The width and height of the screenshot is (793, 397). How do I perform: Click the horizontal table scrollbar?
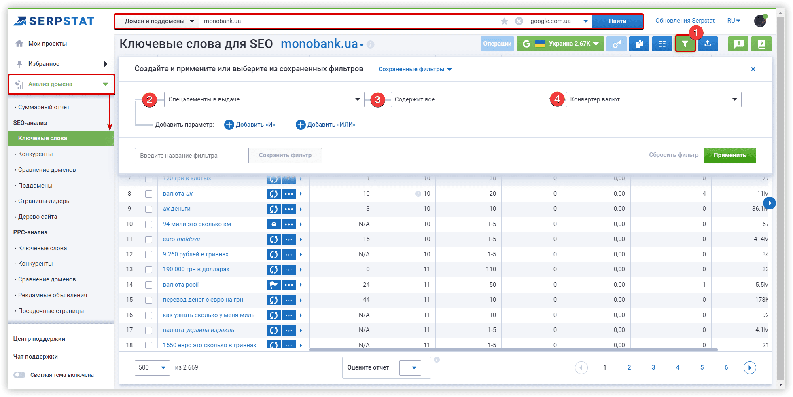[x=513, y=350]
